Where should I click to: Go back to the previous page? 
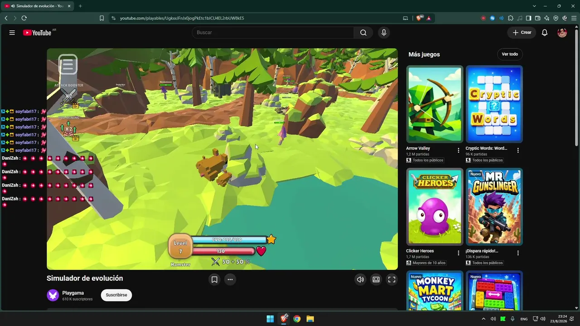[x=6, y=18]
